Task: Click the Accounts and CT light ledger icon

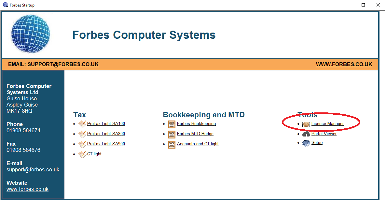Action: click(x=172, y=144)
